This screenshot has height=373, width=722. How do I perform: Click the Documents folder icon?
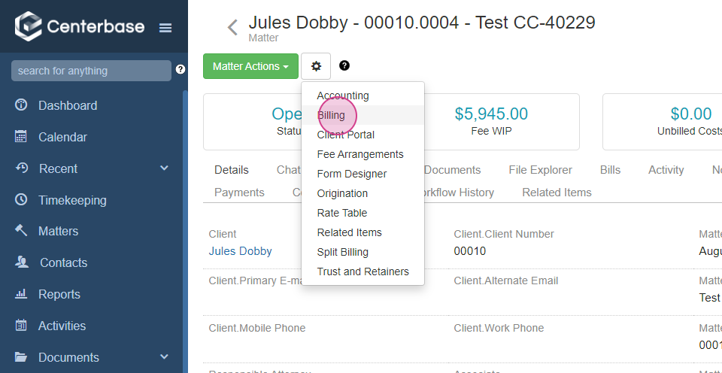click(21, 357)
